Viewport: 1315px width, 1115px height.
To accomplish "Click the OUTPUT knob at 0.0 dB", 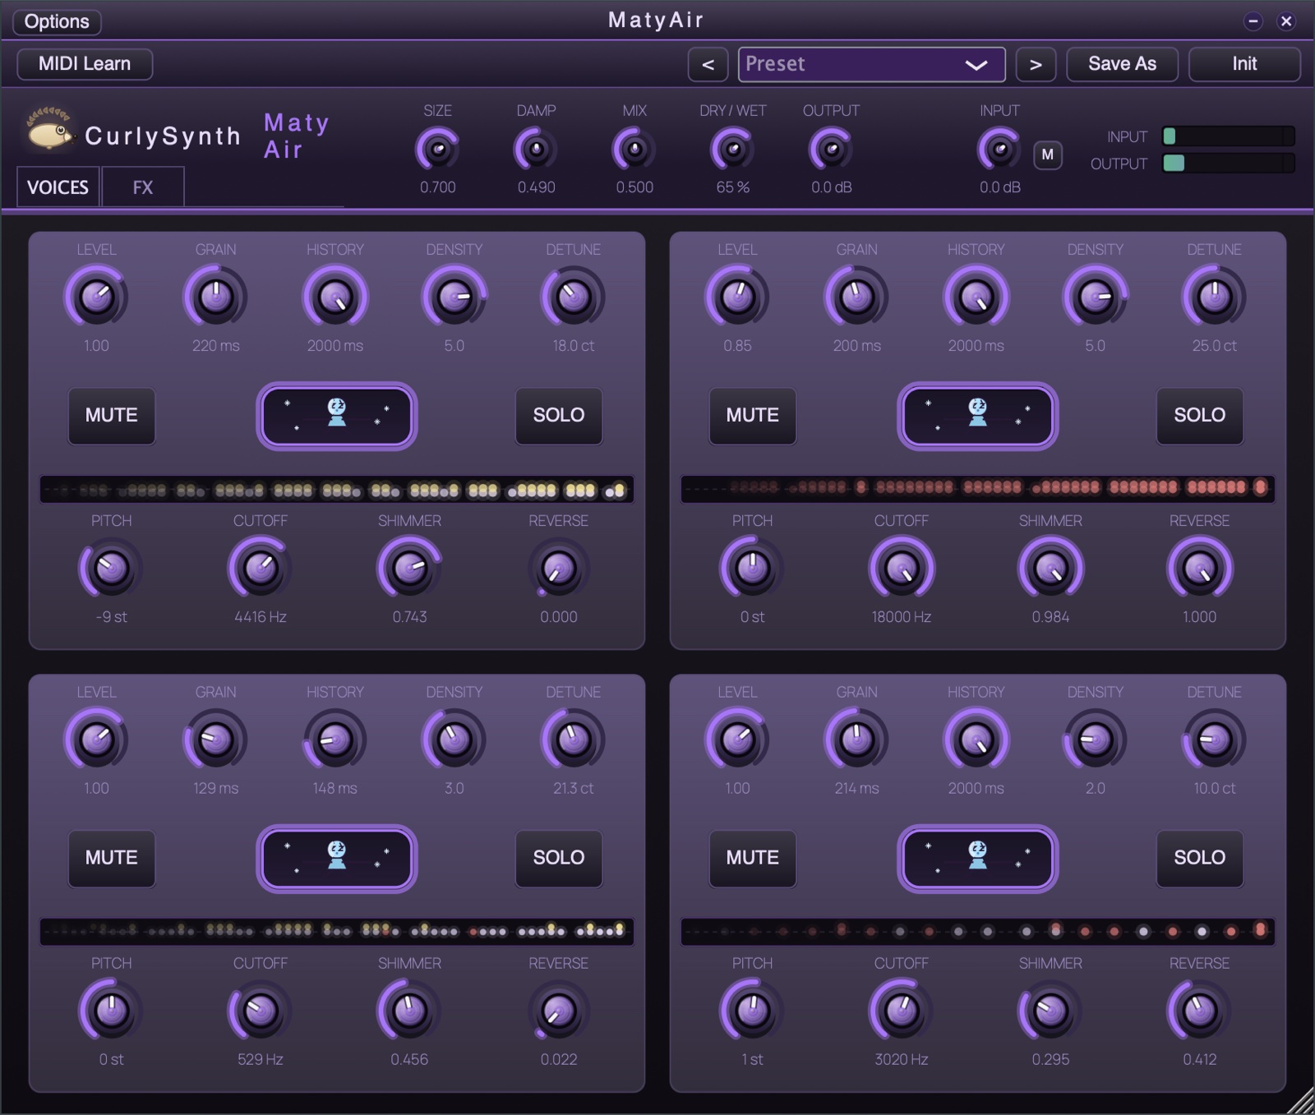I will tap(831, 150).
